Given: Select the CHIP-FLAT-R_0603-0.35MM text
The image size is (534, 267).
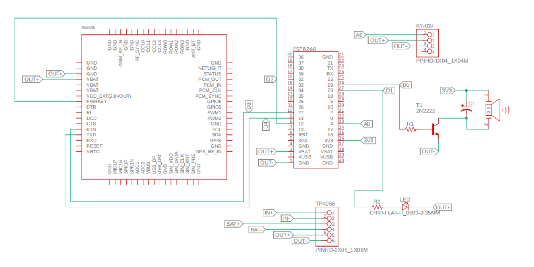Looking at the screenshot, I should [x=404, y=213].
